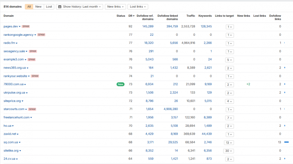Click the calendar icon in Show history

pos(60,7)
